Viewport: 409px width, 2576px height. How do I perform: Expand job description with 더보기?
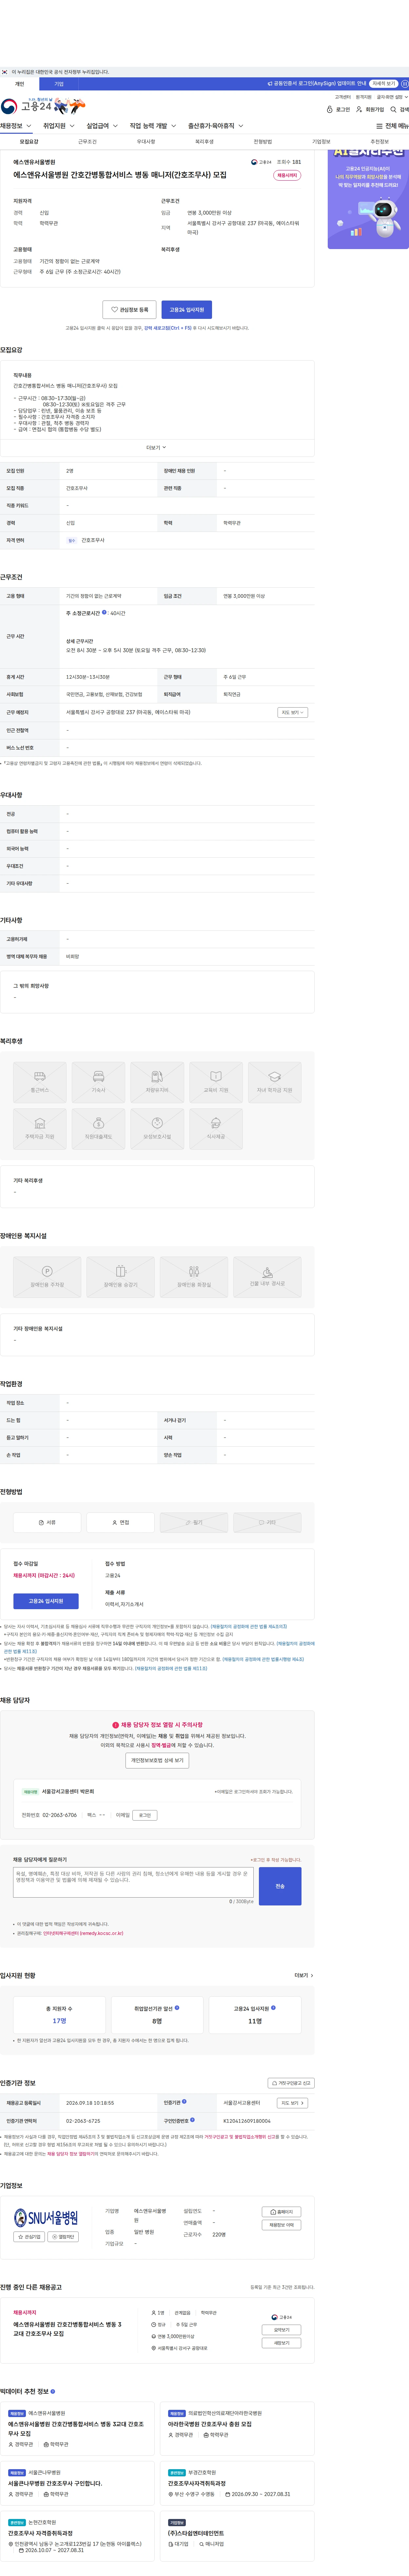click(x=157, y=448)
